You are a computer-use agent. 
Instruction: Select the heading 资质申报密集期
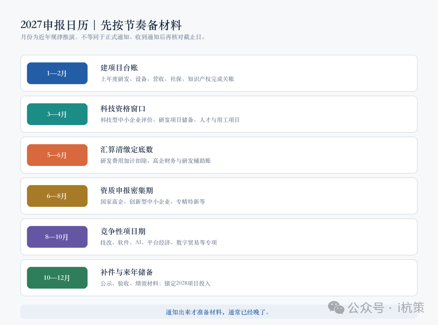(127, 190)
